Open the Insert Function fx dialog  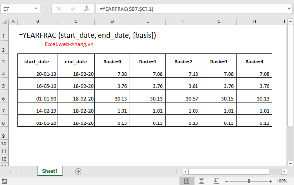(87, 9)
